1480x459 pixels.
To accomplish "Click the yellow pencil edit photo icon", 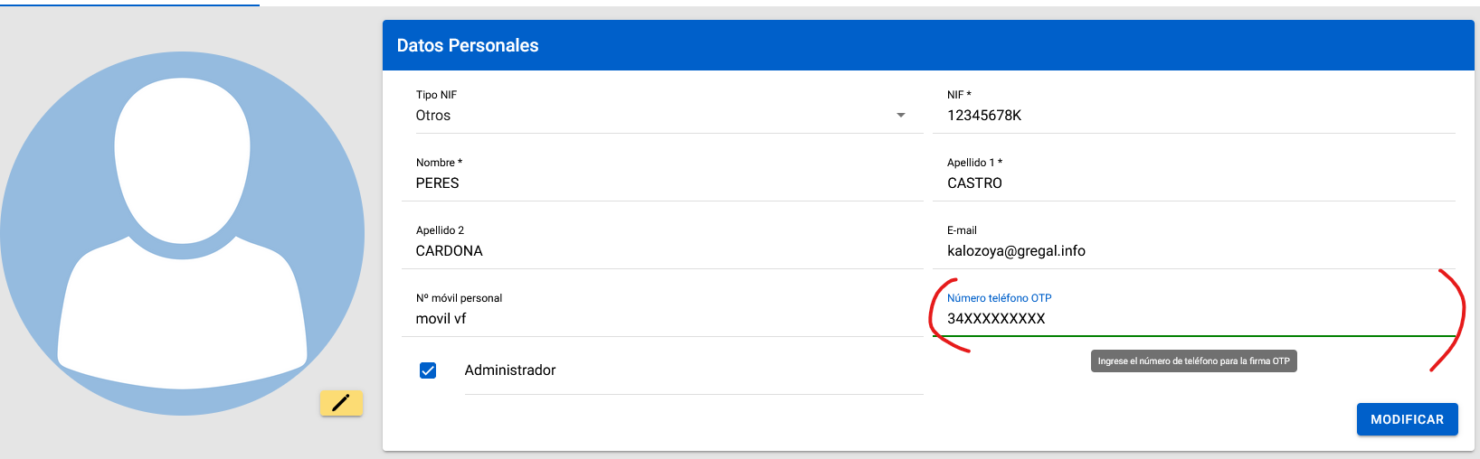I will (341, 403).
